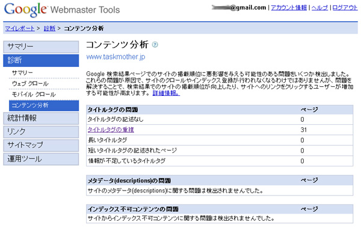This screenshot has height=231, width=361.
Task: Open the ヘルプ link
Action: (x=319, y=8)
